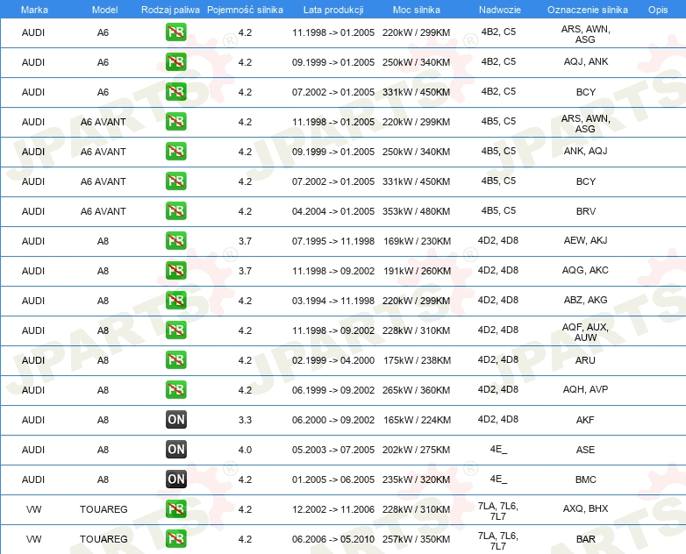Click the Pojemność silnika column header
Image resolution: width=686 pixels, height=554 pixels.
245,10
